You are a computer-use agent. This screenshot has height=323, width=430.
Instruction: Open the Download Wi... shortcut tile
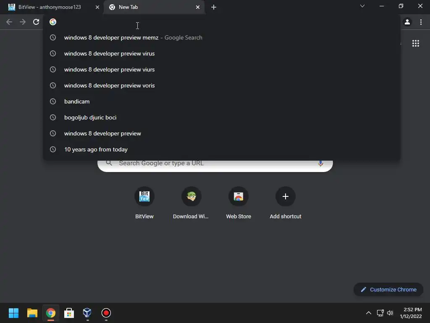191,203
